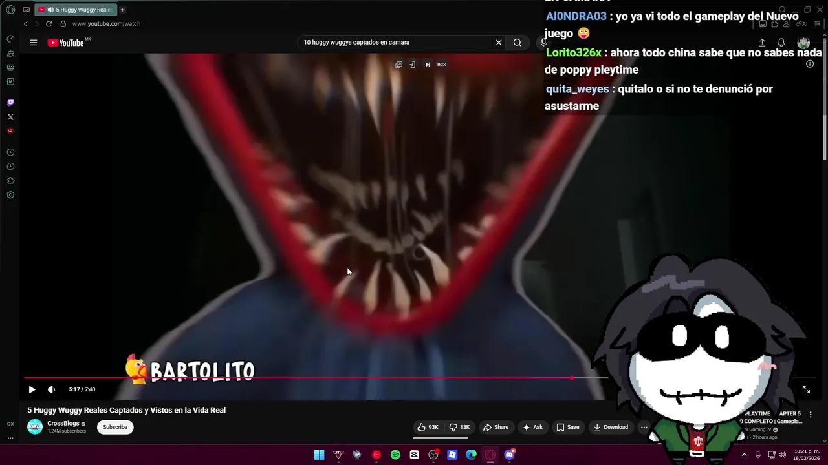Mute the tab via its speaker icon
The width and height of the screenshot is (828, 465).
(x=50, y=10)
